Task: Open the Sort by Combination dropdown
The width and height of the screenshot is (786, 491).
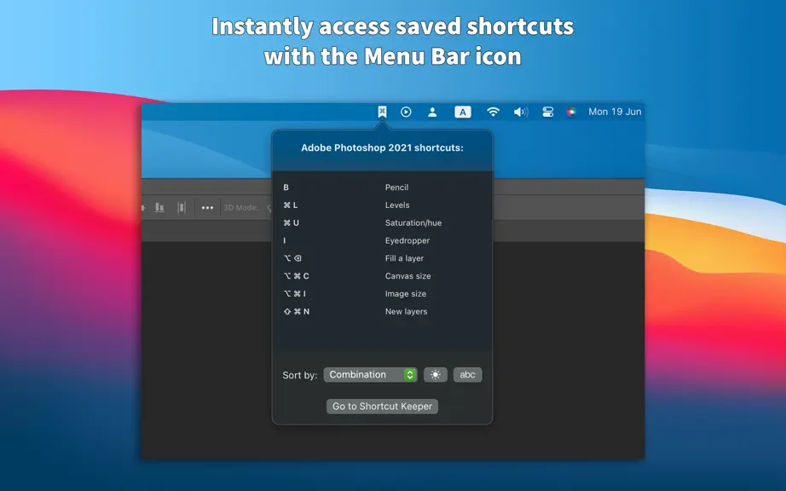Action: [x=371, y=375]
